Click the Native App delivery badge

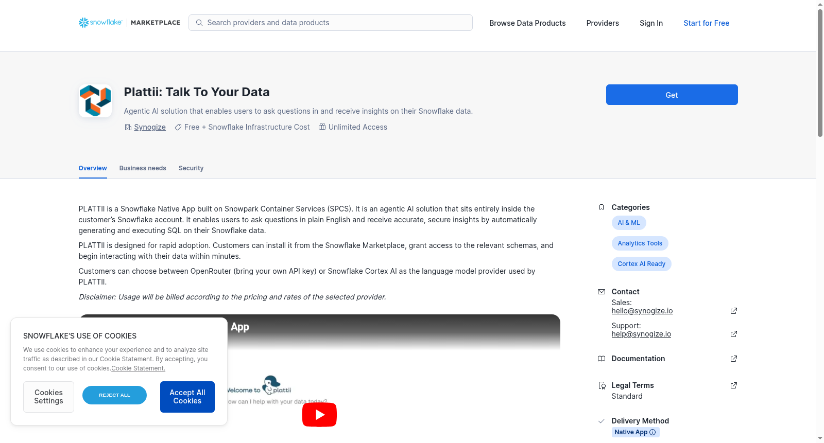tap(636, 432)
